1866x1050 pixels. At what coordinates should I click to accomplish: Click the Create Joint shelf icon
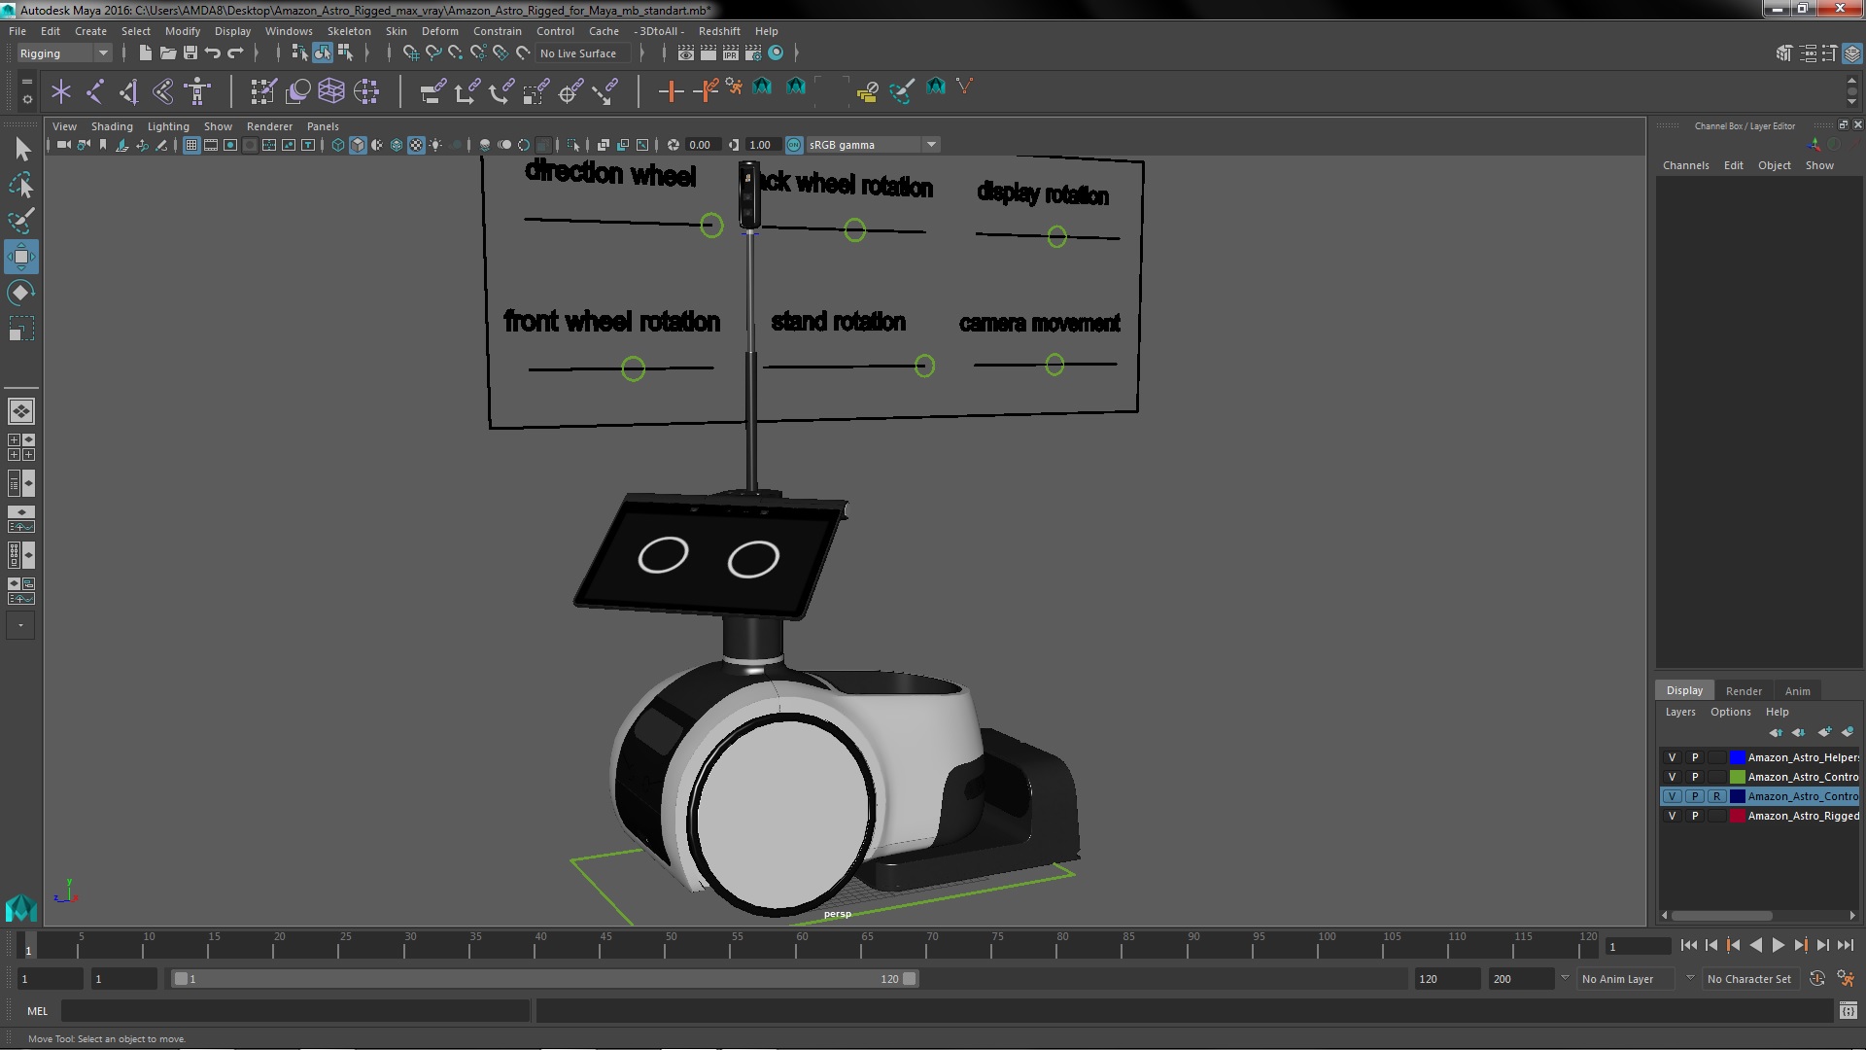(95, 91)
